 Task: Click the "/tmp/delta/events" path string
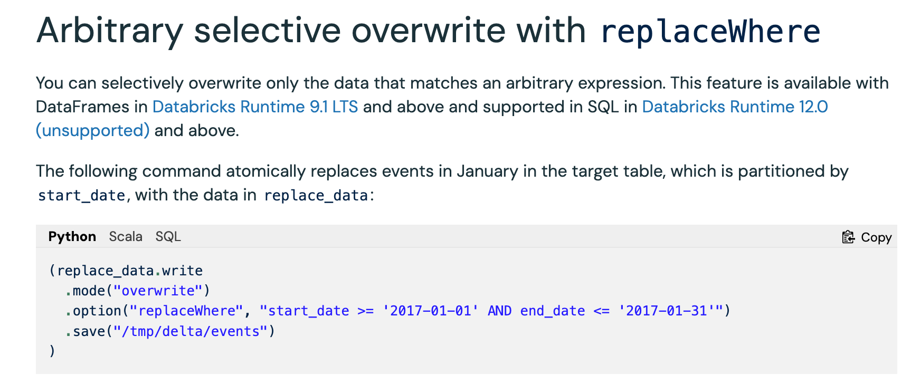coord(191,331)
